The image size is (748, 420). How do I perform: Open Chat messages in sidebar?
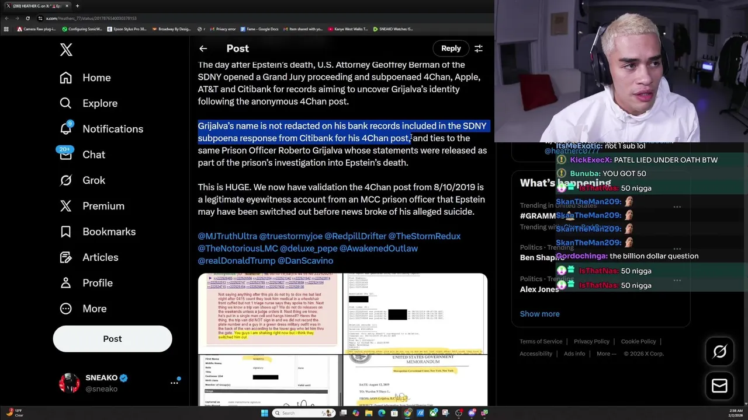point(82,155)
